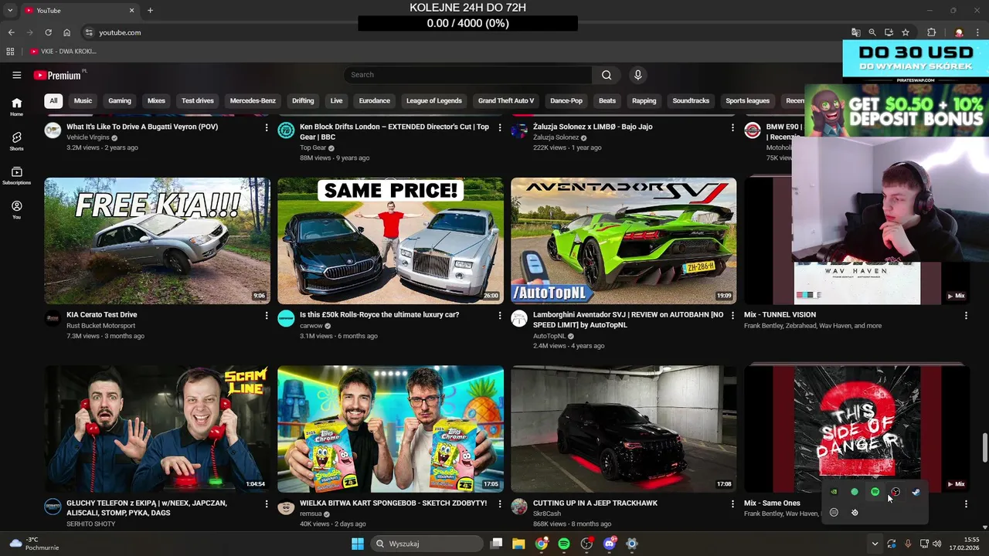Open Spotify from the taskbar
The width and height of the screenshot is (989, 556).
point(564,544)
